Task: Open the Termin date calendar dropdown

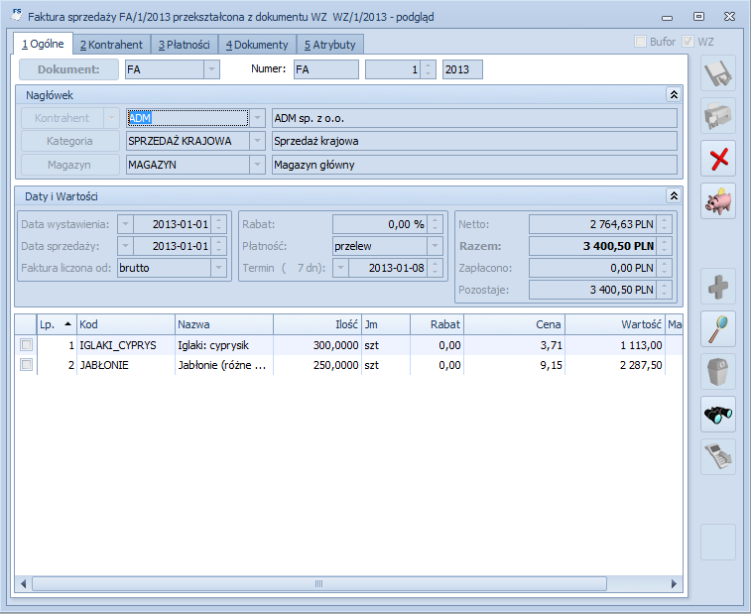Action: (x=340, y=268)
